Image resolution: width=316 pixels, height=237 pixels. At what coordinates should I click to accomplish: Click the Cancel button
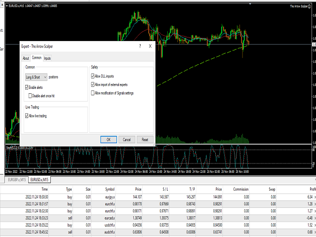pyautogui.click(x=127, y=139)
